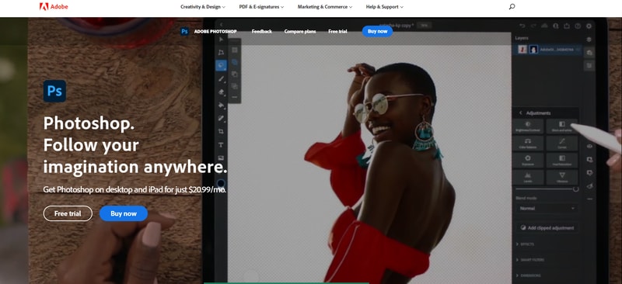The height and width of the screenshot is (284, 622).
Task: Open PDF & E-signatures dropdown menu
Action: pos(262,7)
